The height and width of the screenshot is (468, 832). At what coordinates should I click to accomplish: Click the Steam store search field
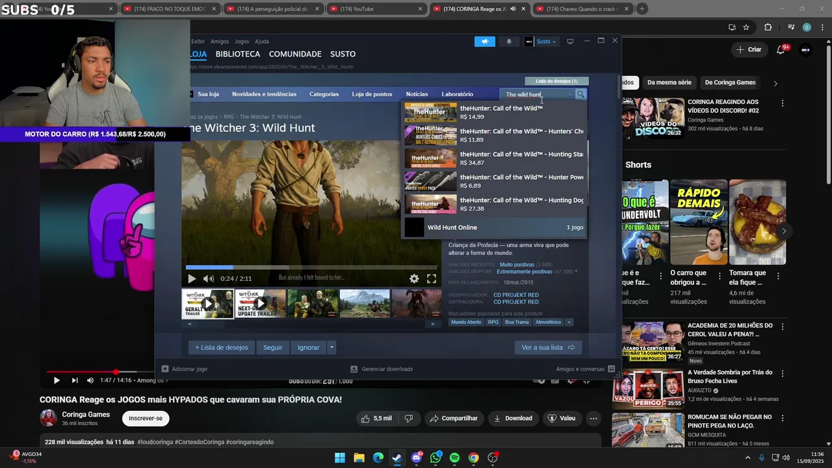tap(537, 94)
